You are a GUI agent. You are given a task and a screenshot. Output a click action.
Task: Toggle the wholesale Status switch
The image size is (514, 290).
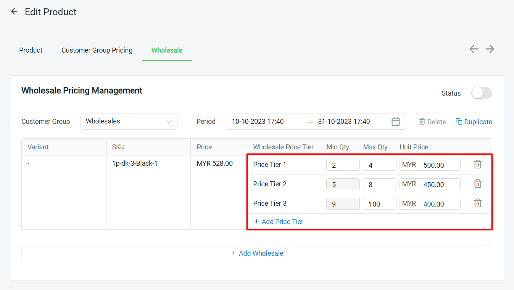pos(482,93)
